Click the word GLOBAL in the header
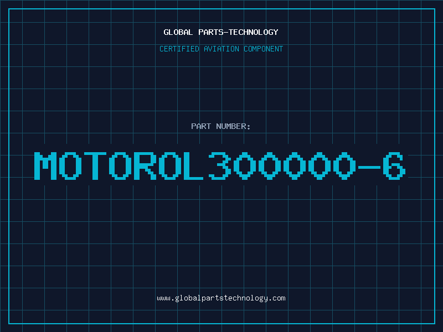The width and height of the screenshot is (443, 332). click(178, 32)
